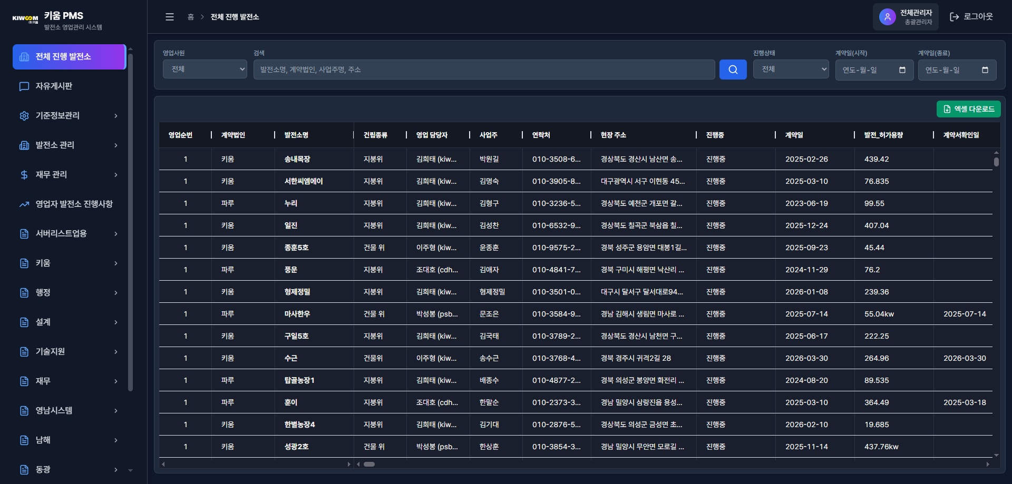Viewport: 1012px width, 484px height.
Task: Sort by 현장 주소 column header
Action: click(614, 135)
